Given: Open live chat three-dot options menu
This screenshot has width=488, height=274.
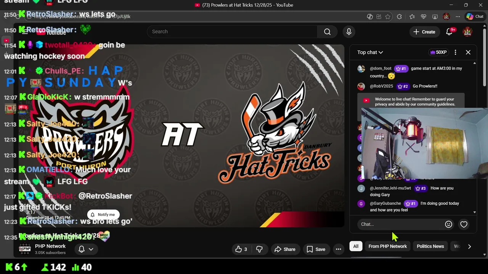Looking at the screenshot, I should coord(455,52).
